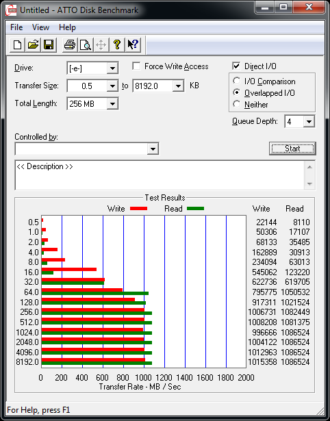Open Print Preview from the toolbar
Image resolution: width=330 pixels, height=421 pixels.
tap(86, 44)
